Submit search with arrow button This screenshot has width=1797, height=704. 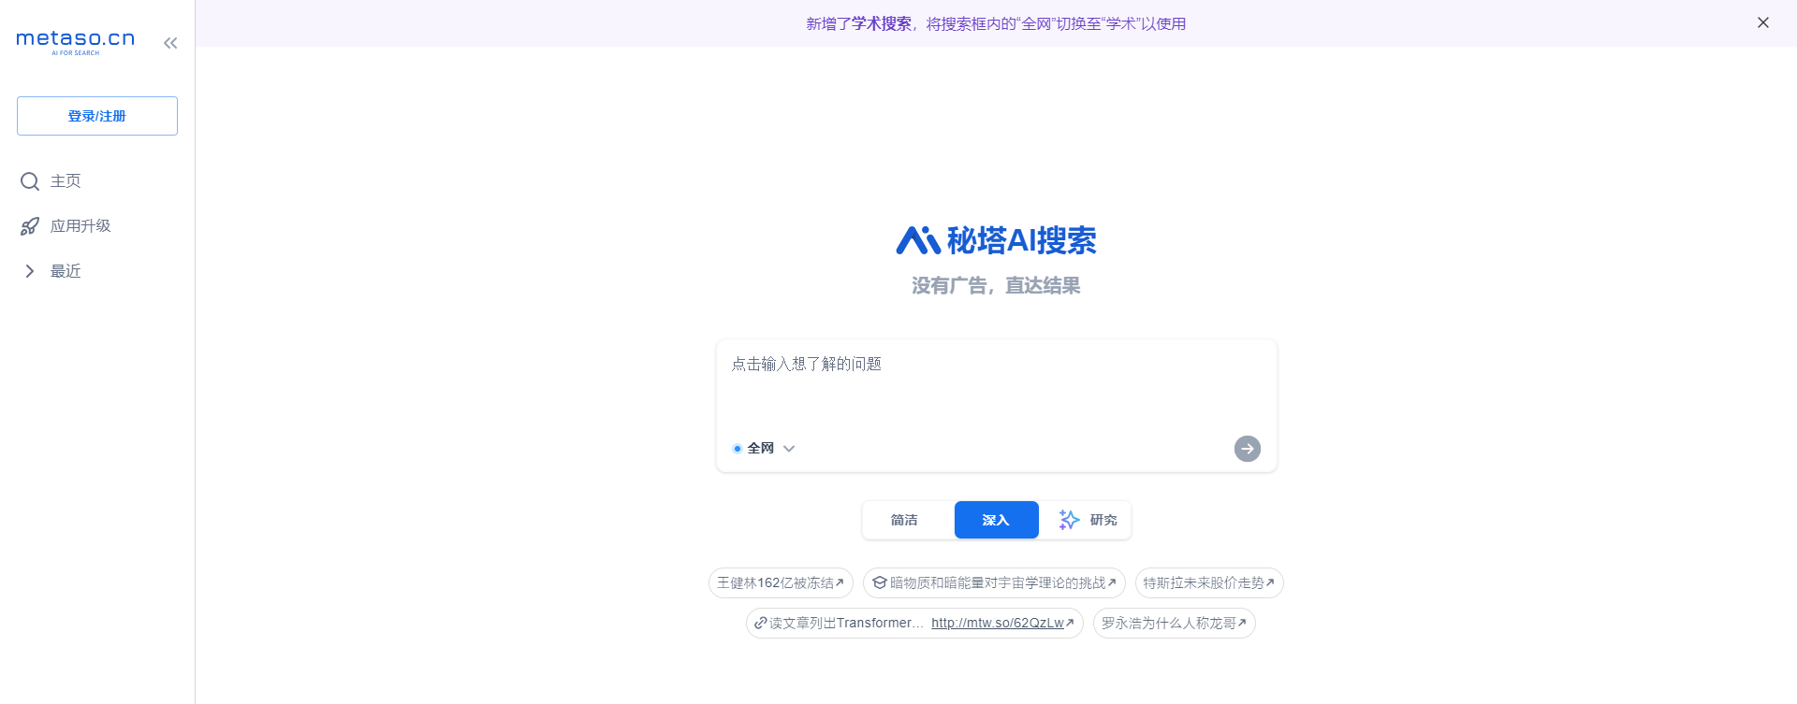tap(1248, 449)
